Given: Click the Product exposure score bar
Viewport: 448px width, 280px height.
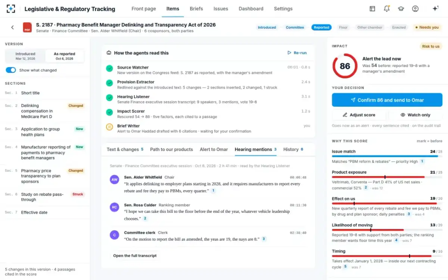Looking at the screenshot, I should [387, 177].
